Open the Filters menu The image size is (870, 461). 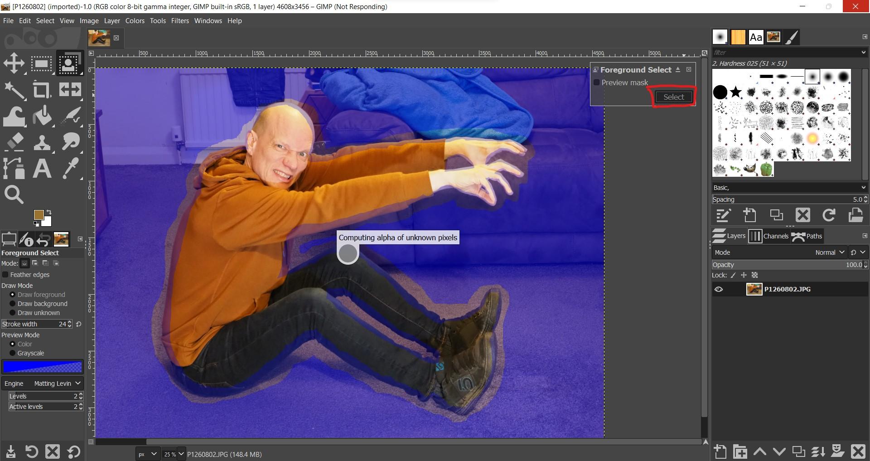click(180, 20)
